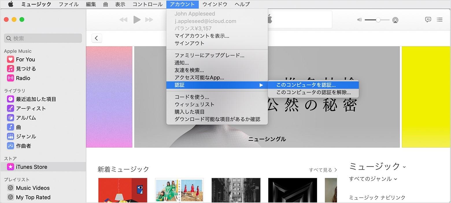
Task: Click the アーティスト microphone icon
Action: click(10, 108)
